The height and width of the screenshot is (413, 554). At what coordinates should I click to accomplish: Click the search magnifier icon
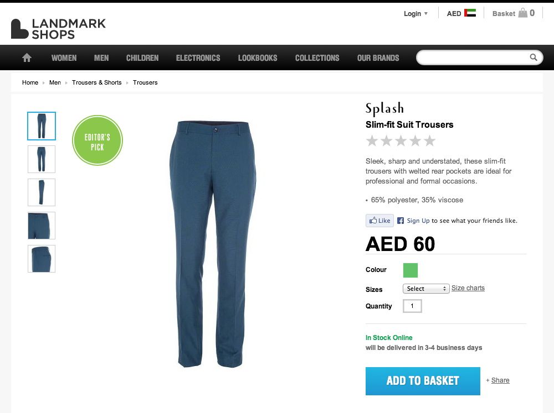(x=533, y=57)
